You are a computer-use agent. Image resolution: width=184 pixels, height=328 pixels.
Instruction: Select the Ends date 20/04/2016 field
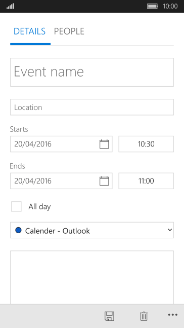pos(61,181)
